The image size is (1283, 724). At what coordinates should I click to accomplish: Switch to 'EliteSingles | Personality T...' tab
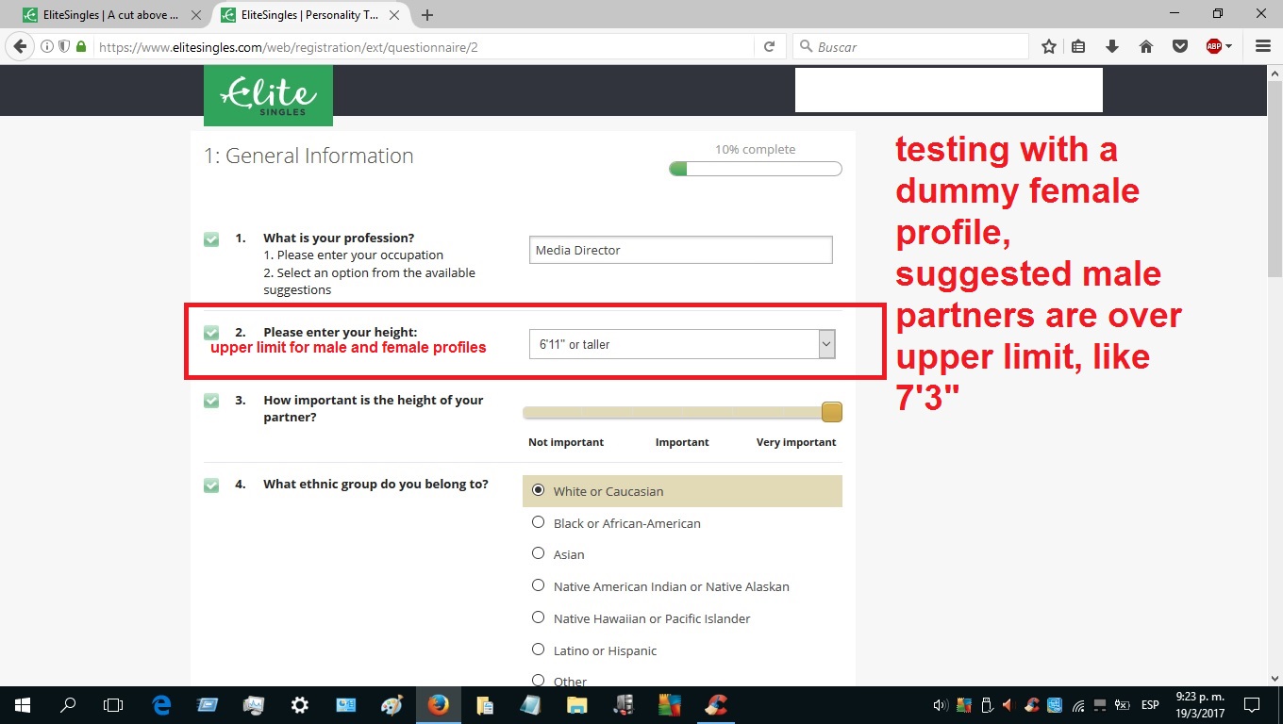click(x=311, y=15)
